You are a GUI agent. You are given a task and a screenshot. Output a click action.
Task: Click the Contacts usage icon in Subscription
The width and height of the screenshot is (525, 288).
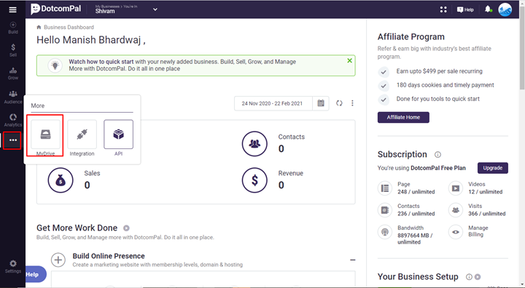coord(385,210)
